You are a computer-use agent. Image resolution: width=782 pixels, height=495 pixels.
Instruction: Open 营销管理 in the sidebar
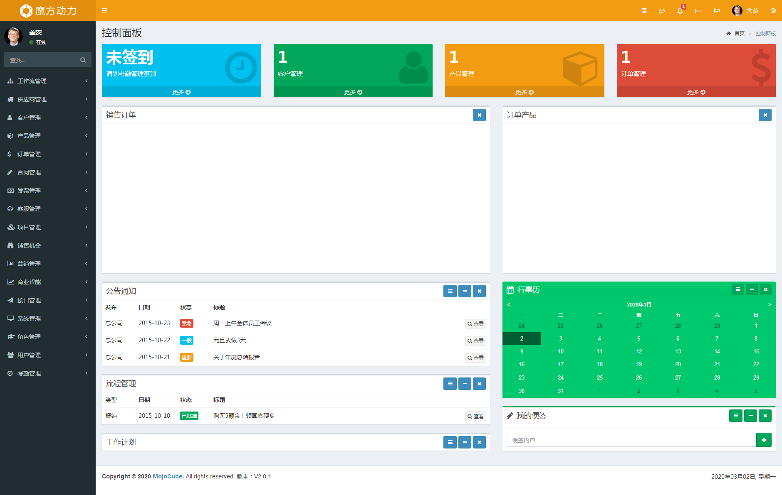tap(48, 264)
